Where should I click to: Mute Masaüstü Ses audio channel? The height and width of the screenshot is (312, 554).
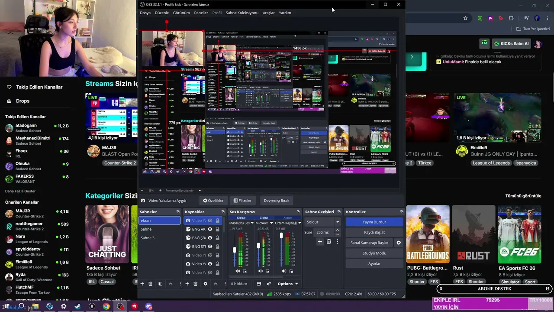[x=237, y=271]
